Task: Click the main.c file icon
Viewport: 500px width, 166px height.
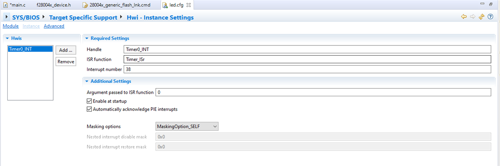Action: pos(6,5)
